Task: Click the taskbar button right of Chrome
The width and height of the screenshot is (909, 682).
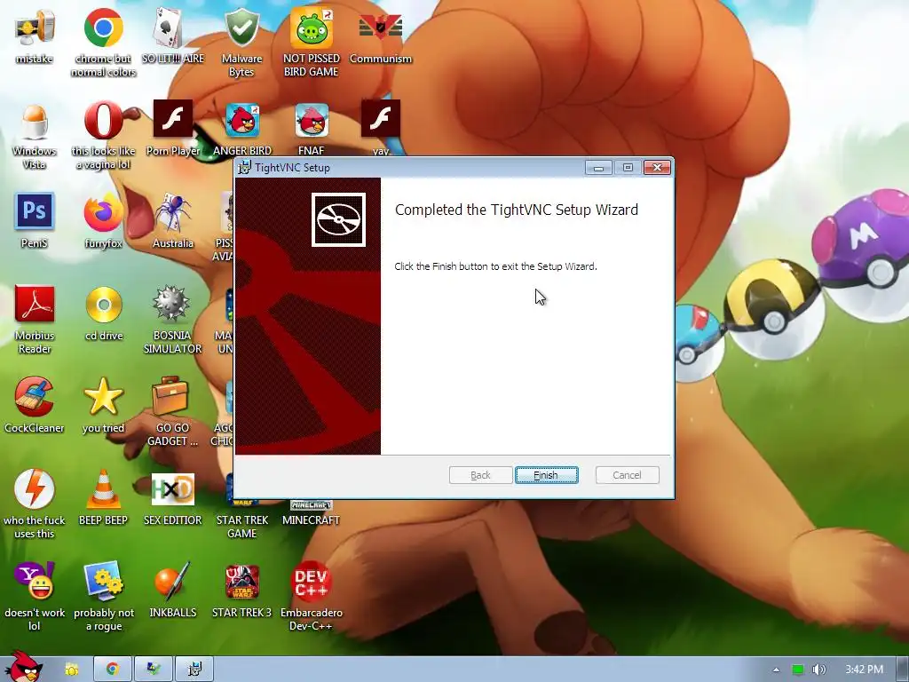Action: tap(154, 670)
